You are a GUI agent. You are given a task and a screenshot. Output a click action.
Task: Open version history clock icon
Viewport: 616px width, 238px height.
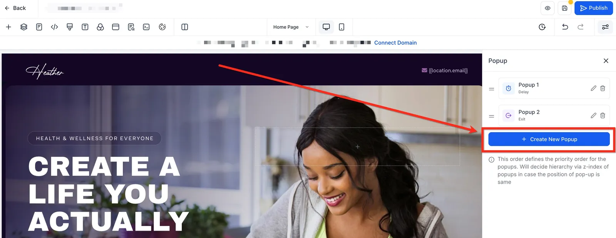click(542, 27)
